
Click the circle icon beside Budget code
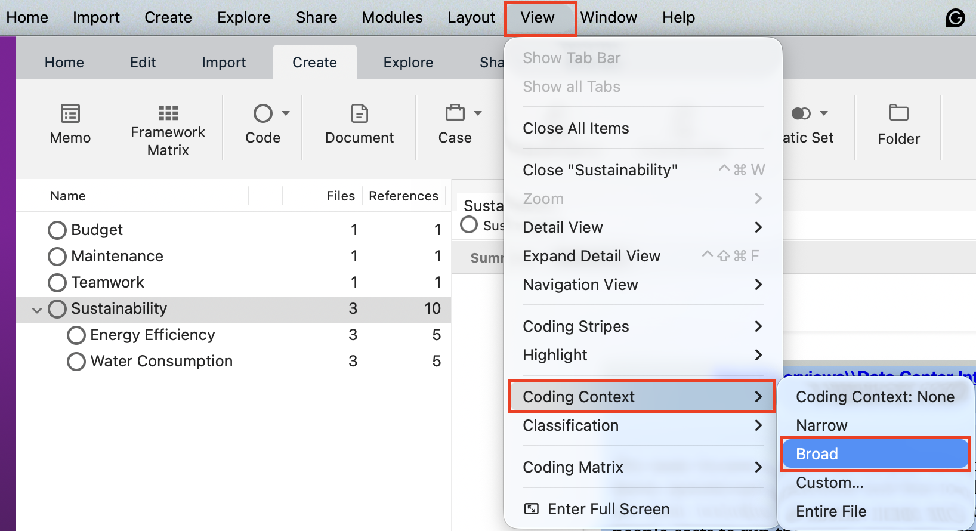(57, 230)
